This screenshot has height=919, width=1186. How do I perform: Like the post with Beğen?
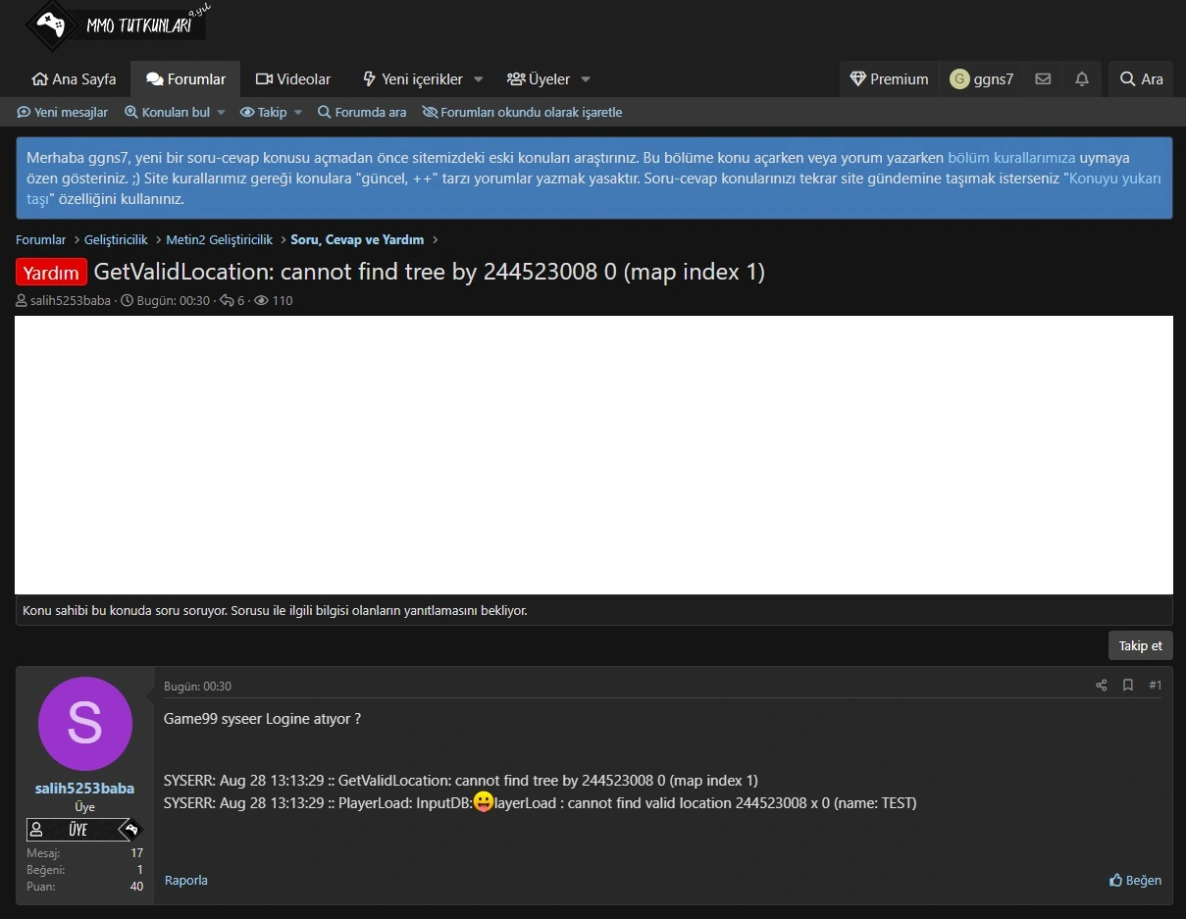(1135, 880)
